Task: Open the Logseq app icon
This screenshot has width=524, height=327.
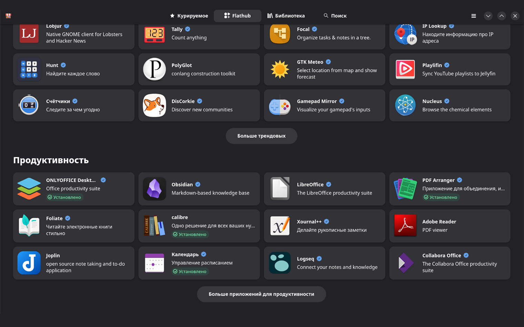Action: (x=280, y=263)
